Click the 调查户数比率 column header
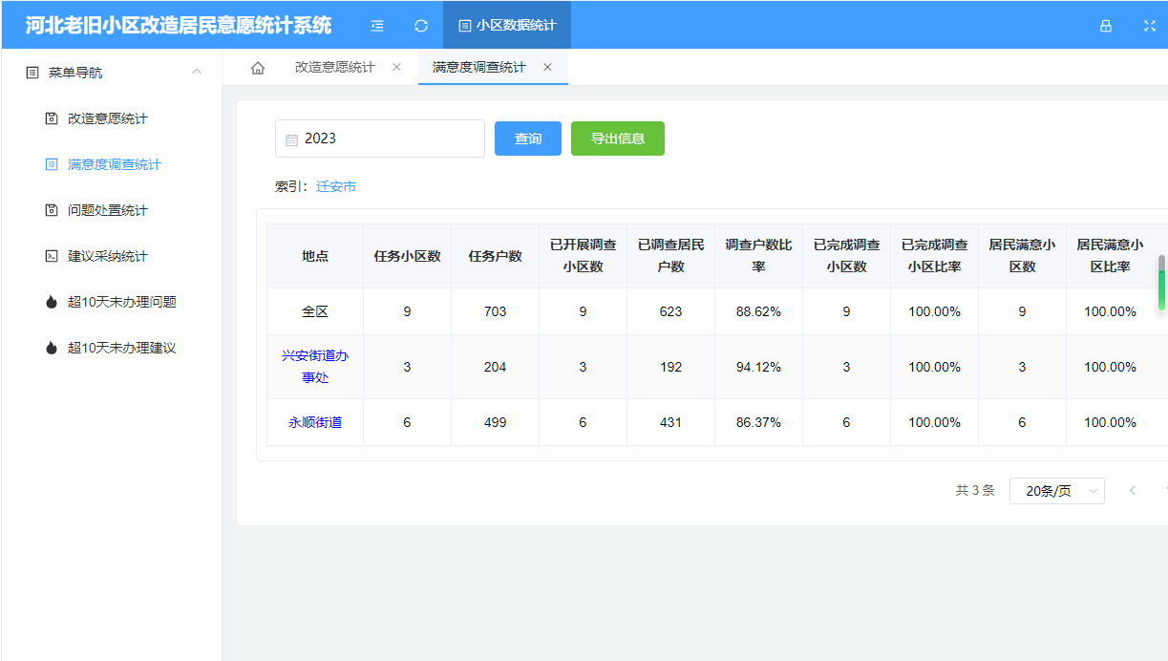 (758, 256)
